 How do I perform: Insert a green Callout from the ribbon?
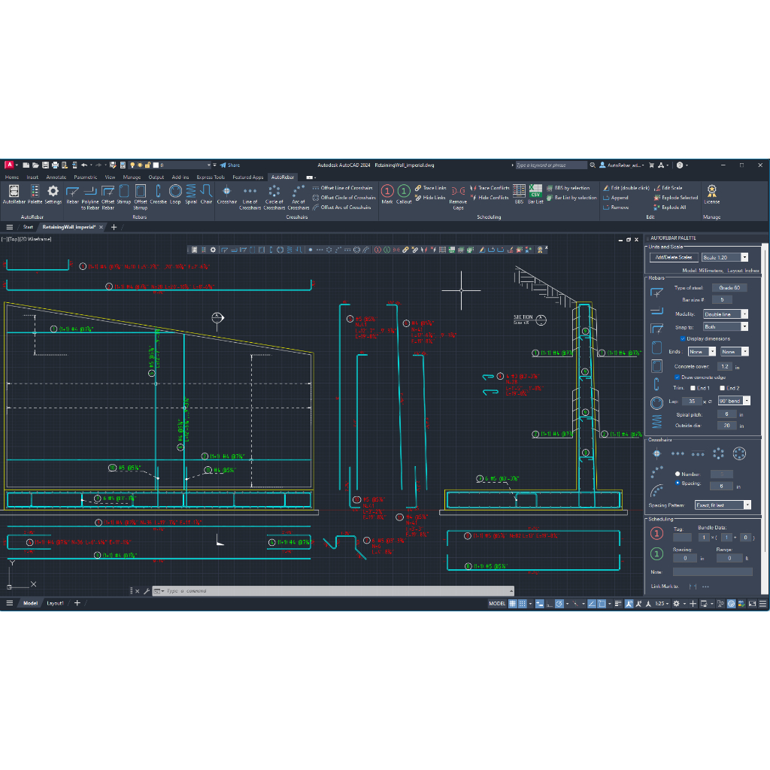pos(404,194)
